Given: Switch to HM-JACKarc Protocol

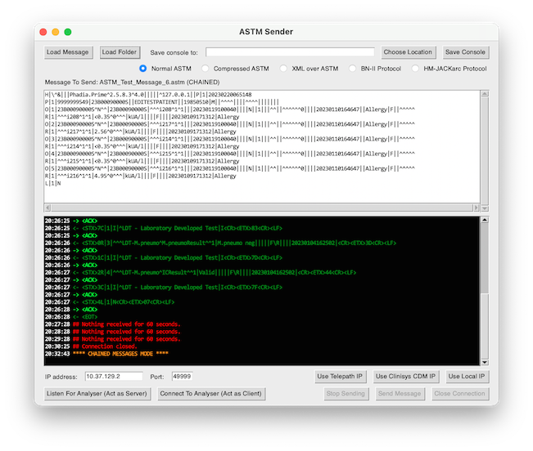Looking at the screenshot, I should pos(415,69).
